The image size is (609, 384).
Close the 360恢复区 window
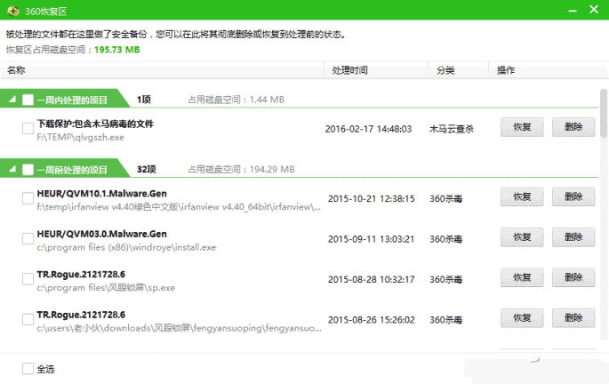tap(593, 10)
